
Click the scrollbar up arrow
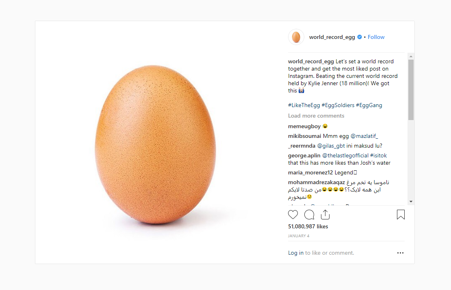pos(411,56)
